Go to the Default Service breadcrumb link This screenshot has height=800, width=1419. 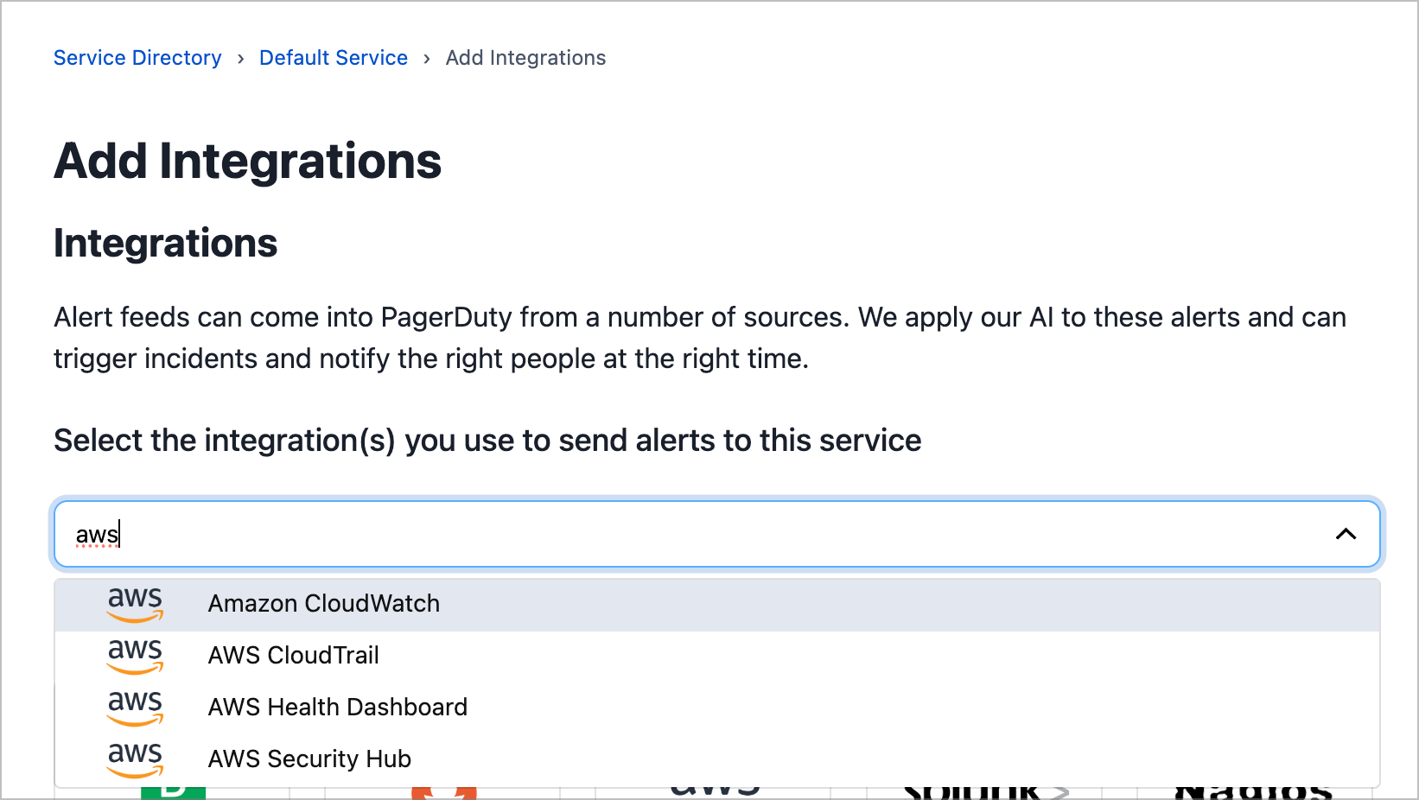pos(334,58)
